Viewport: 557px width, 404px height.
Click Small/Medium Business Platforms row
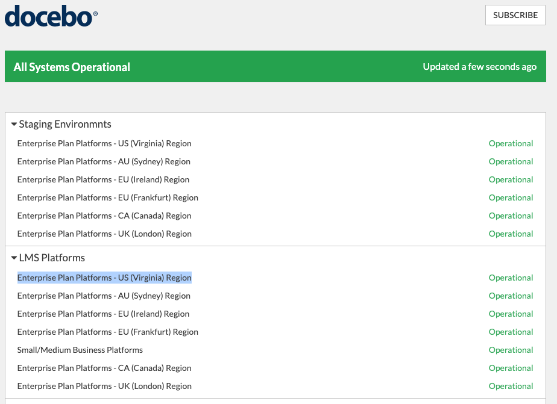[80, 350]
